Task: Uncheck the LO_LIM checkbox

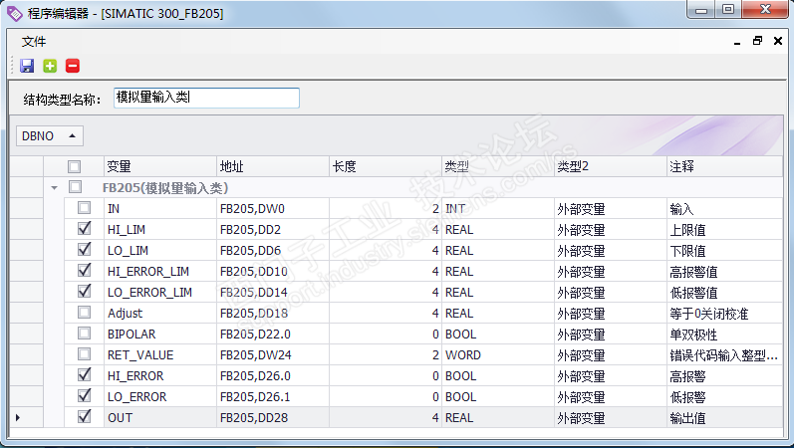Action: [84, 250]
